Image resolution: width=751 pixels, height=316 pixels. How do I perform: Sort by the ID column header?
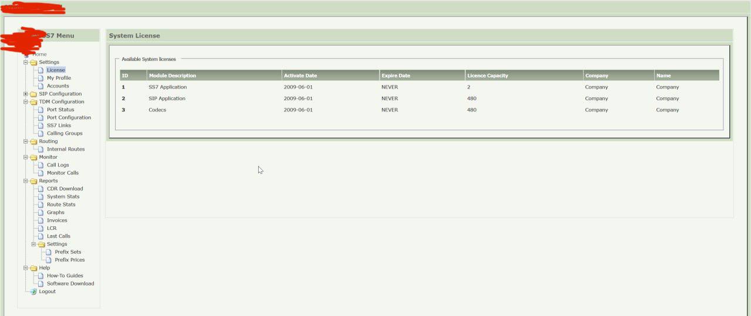click(x=133, y=76)
